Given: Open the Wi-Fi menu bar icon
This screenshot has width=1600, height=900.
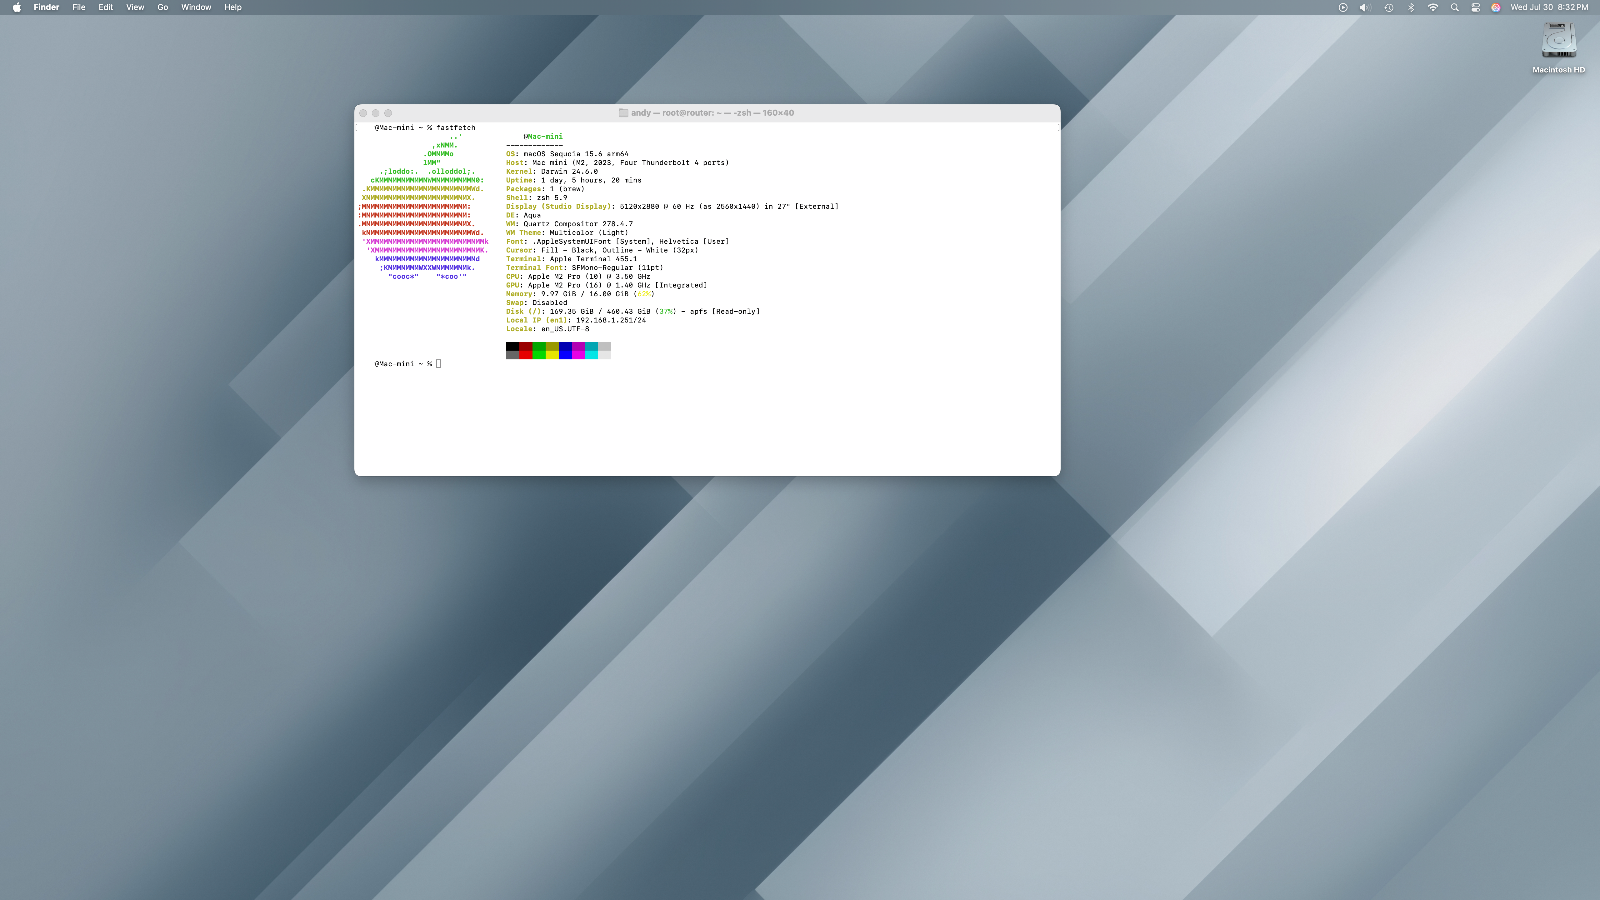Looking at the screenshot, I should [x=1433, y=7].
